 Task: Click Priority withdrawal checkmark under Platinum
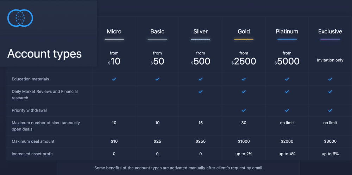click(x=287, y=110)
